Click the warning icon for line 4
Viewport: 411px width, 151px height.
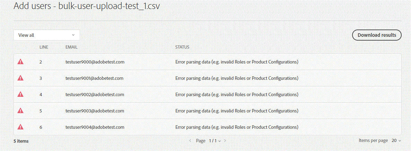[x=20, y=94]
